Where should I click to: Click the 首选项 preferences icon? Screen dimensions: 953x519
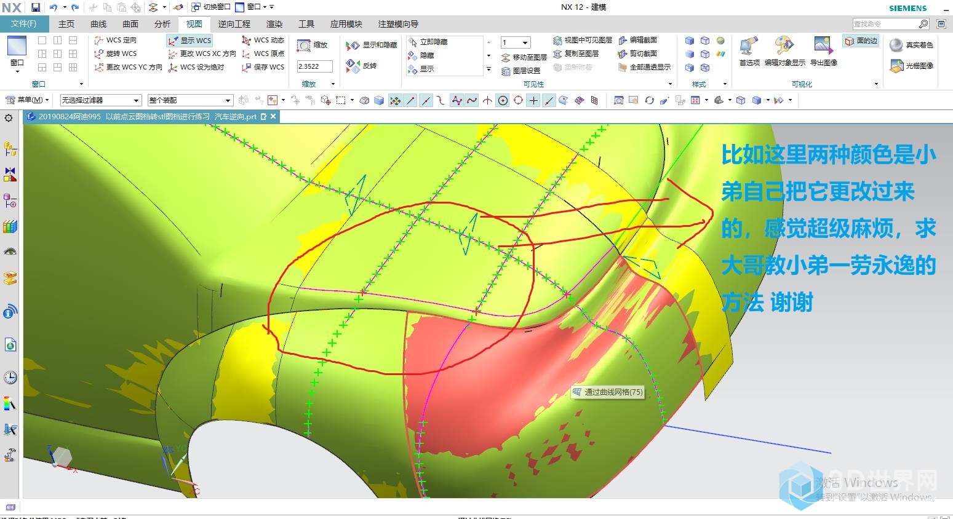[x=748, y=45]
